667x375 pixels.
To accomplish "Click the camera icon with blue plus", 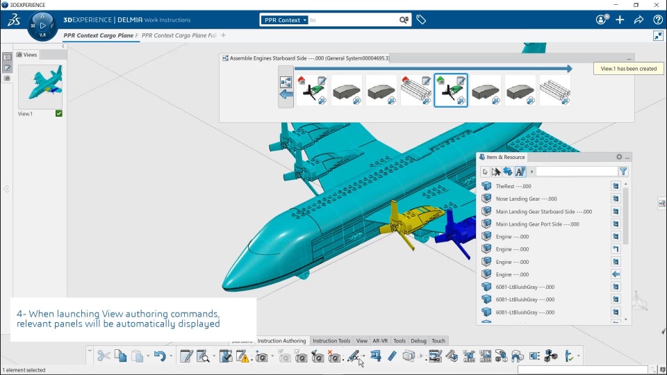I will tap(261, 356).
